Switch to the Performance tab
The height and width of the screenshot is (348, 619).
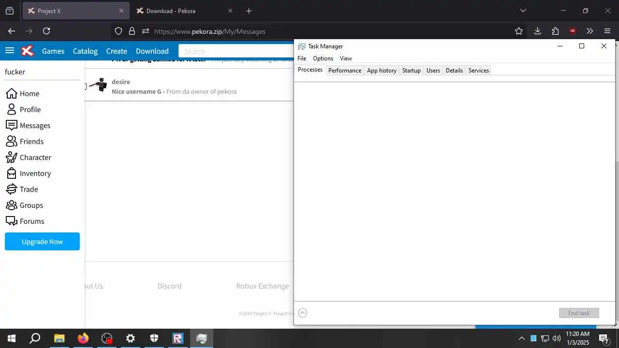coord(345,70)
